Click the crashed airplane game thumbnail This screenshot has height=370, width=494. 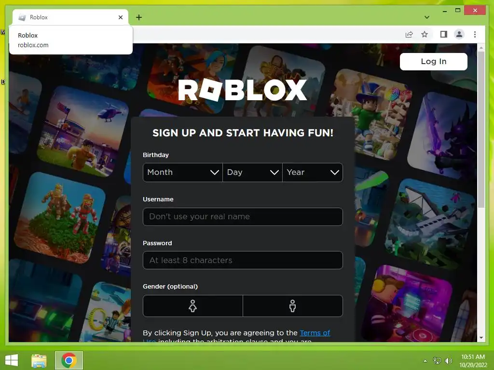[x=430, y=224]
